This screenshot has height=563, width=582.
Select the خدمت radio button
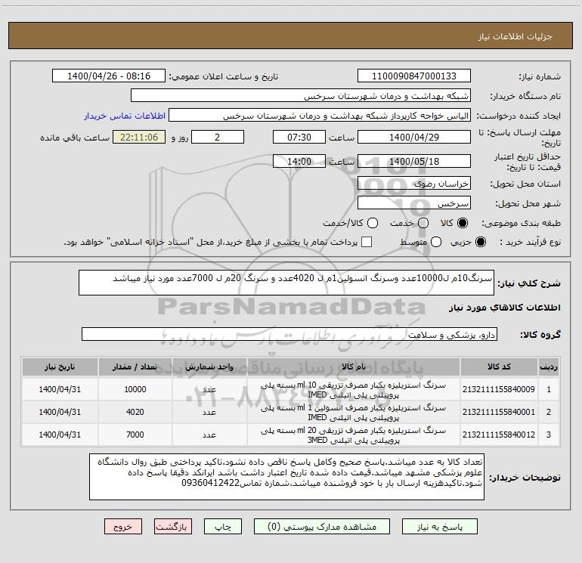pyautogui.click(x=423, y=223)
